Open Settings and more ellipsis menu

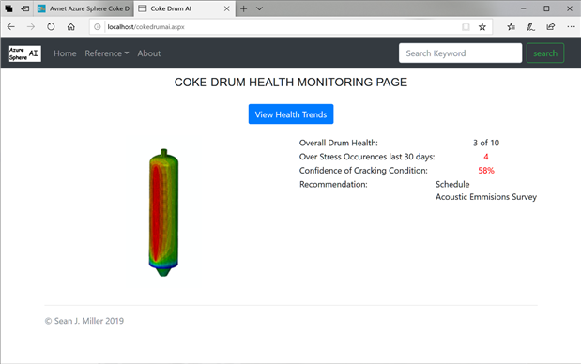(x=571, y=26)
